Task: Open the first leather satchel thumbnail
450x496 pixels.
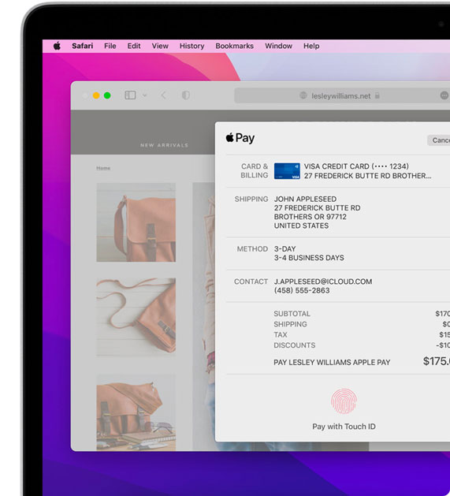Action: click(136, 222)
